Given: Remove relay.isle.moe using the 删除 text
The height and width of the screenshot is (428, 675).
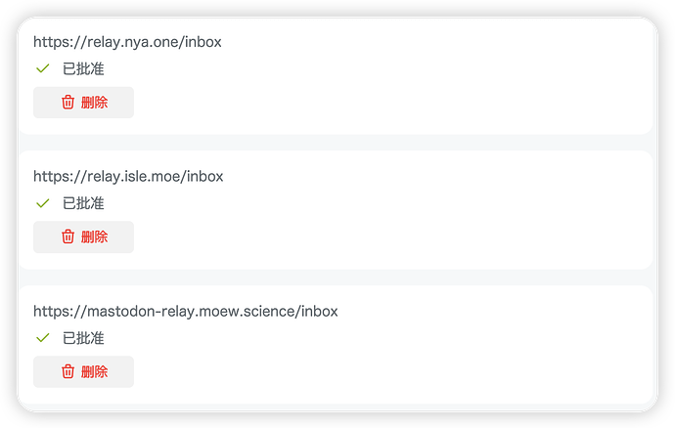Looking at the screenshot, I should point(94,236).
